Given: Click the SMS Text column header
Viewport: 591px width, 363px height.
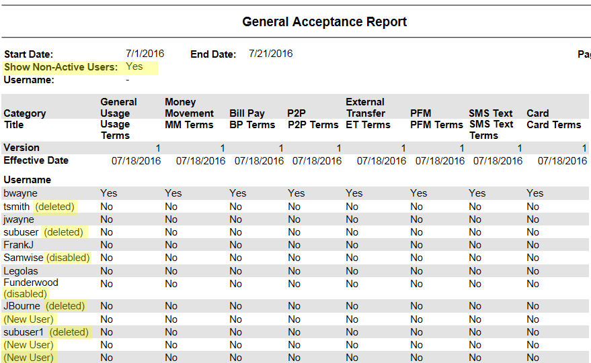Looking at the screenshot, I should 490,113.
